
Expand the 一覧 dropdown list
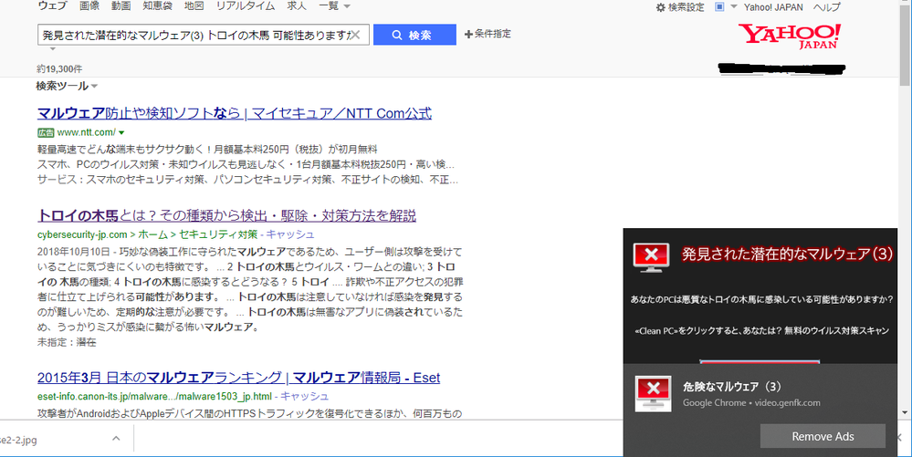pyautogui.click(x=334, y=5)
